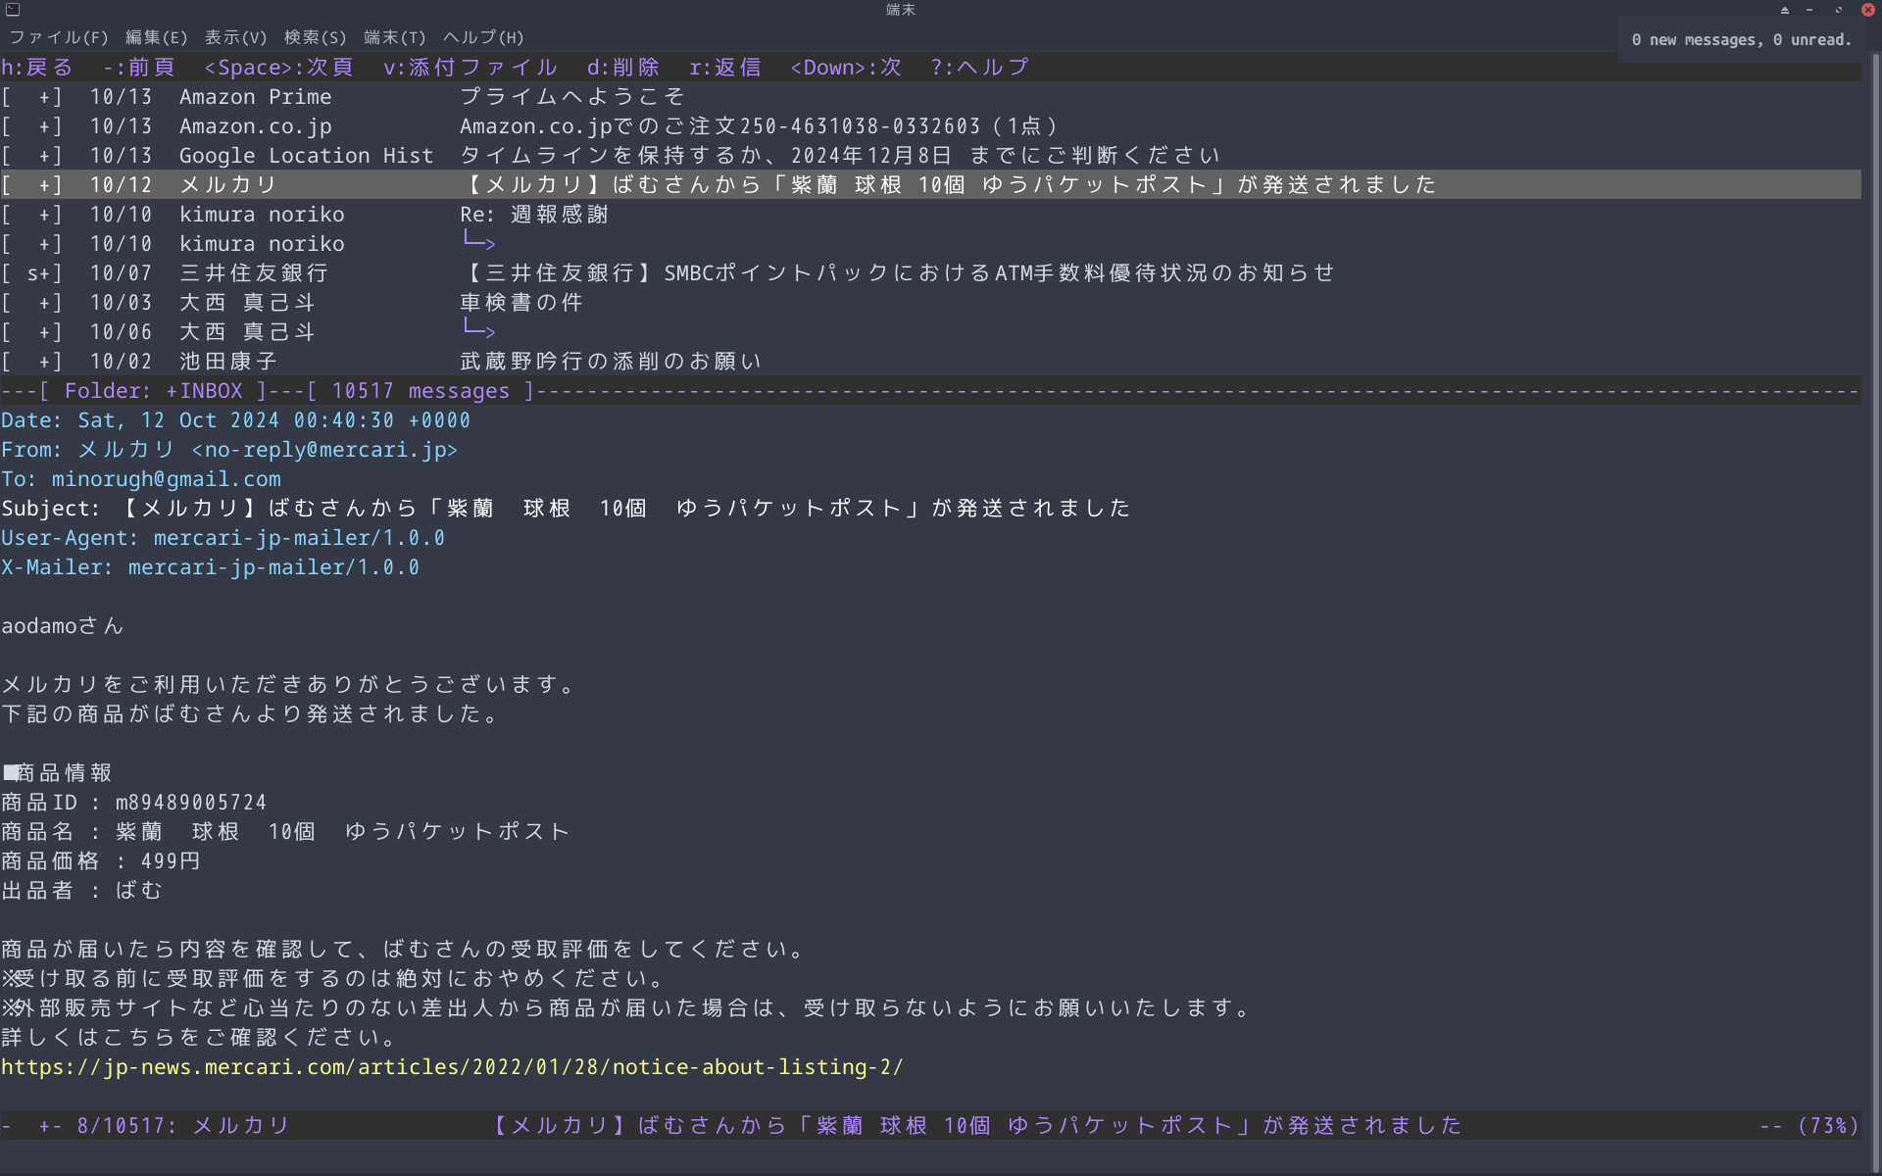
Task: Click the '10517 messages' count
Action: [x=421, y=391]
